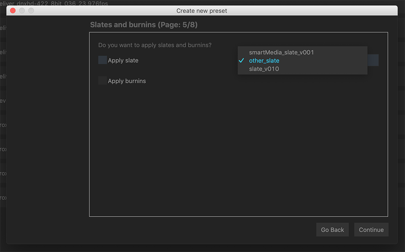
Task: Click the grey minimize window button
Action: pyautogui.click(x=22, y=11)
